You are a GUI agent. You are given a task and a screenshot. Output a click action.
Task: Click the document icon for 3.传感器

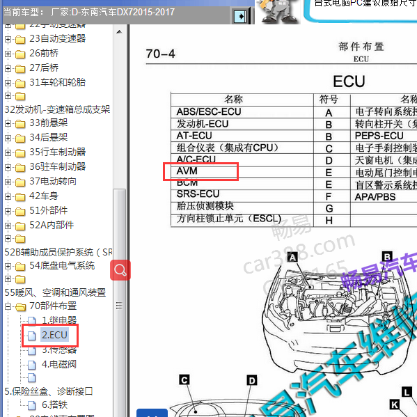pyautogui.click(x=31, y=350)
